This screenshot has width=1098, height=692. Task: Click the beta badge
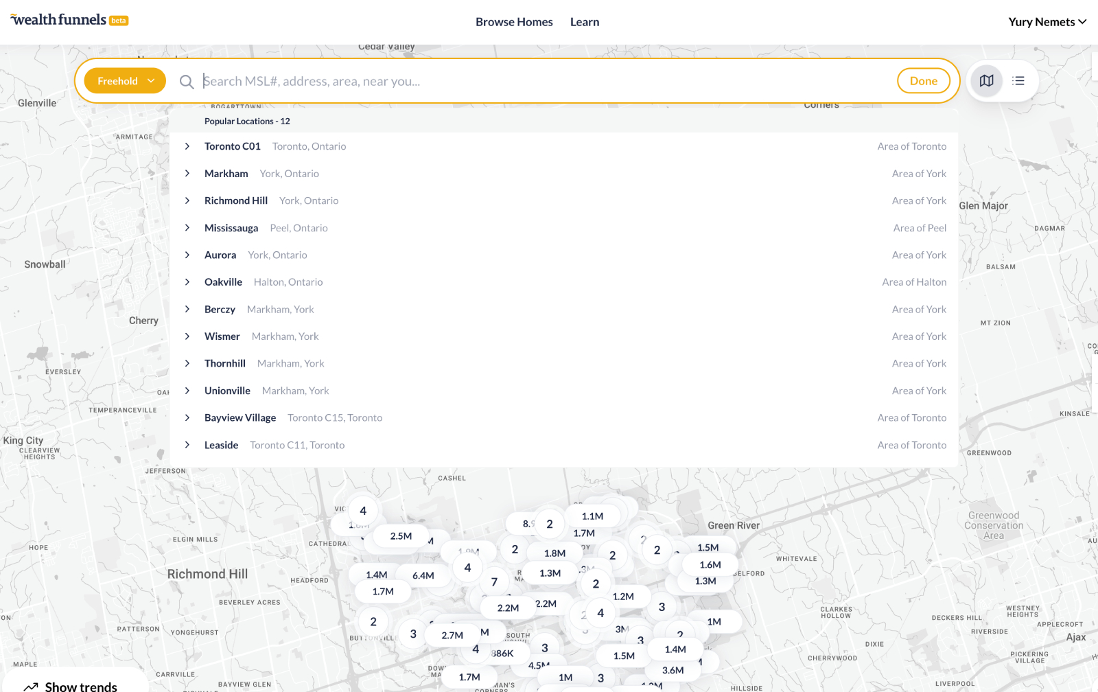pyautogui.click(x=119, y=21)
